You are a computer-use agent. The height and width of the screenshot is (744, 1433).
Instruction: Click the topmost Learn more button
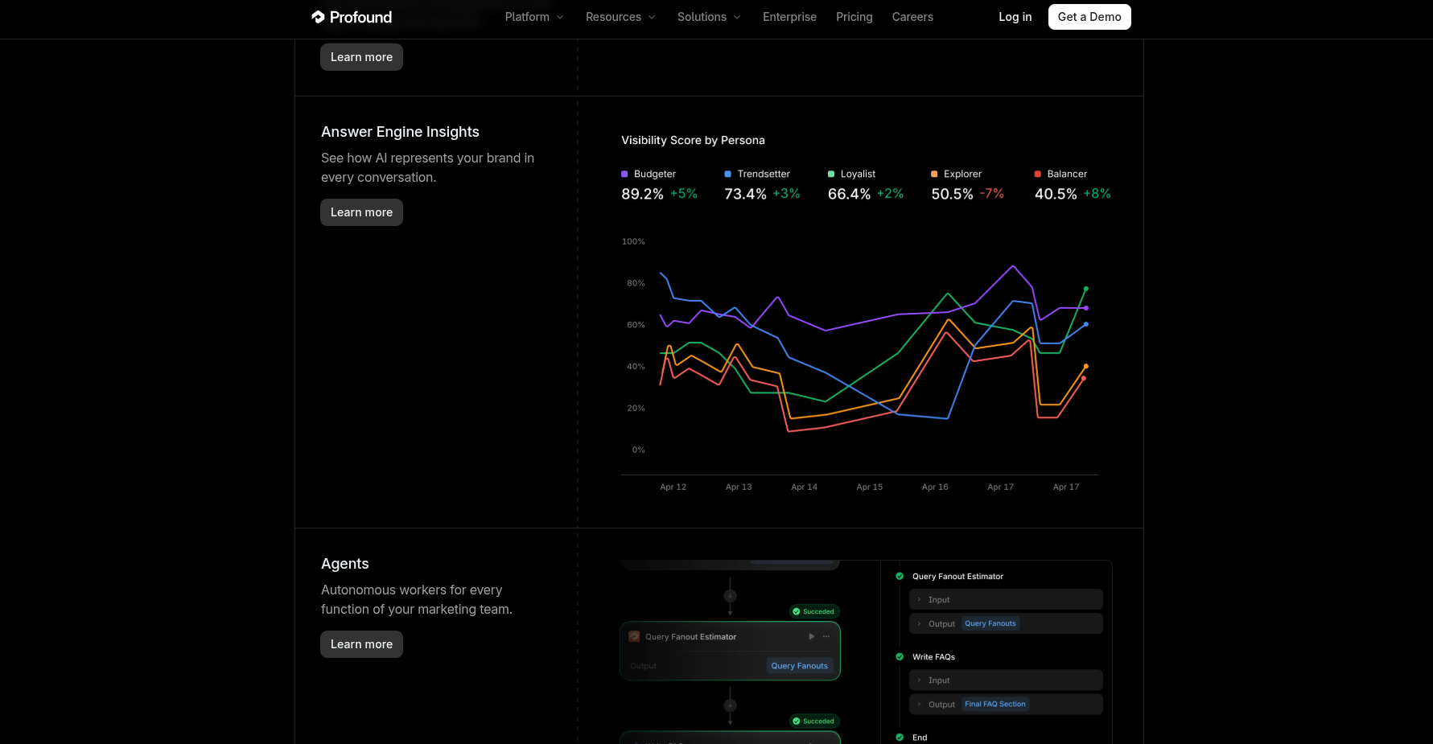[x=361, y=57]
